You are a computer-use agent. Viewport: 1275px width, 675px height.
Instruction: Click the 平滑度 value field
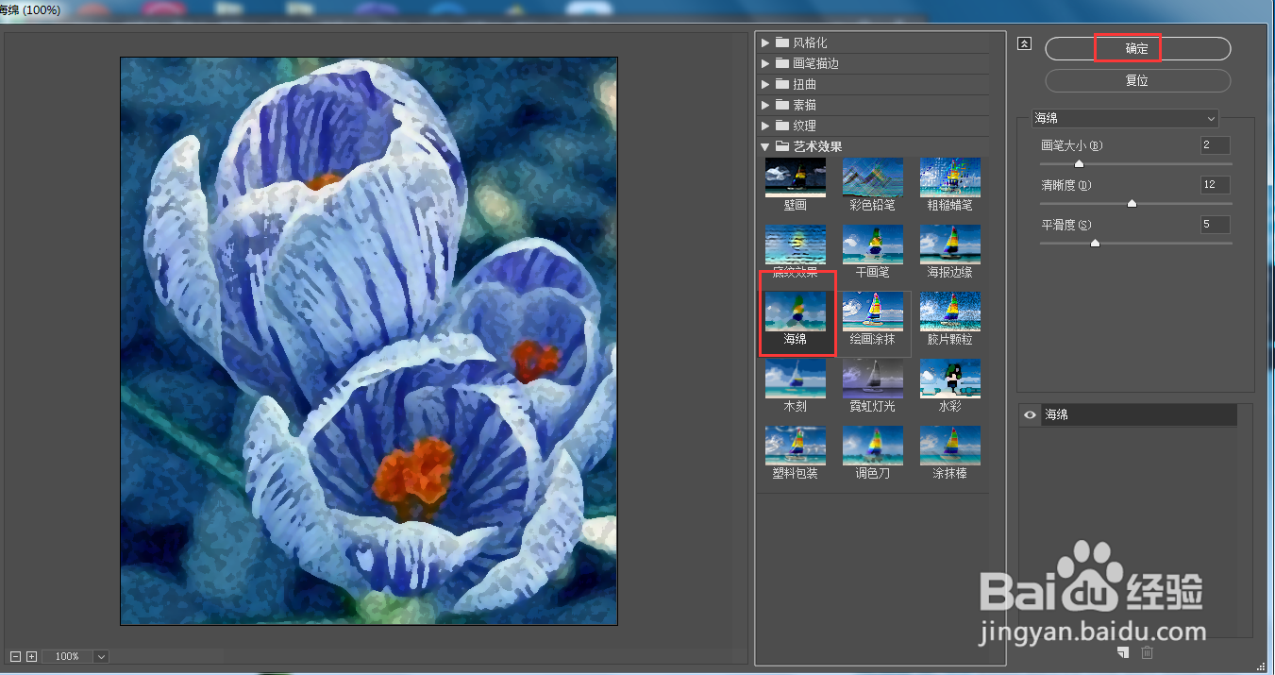click(1216, 225)
